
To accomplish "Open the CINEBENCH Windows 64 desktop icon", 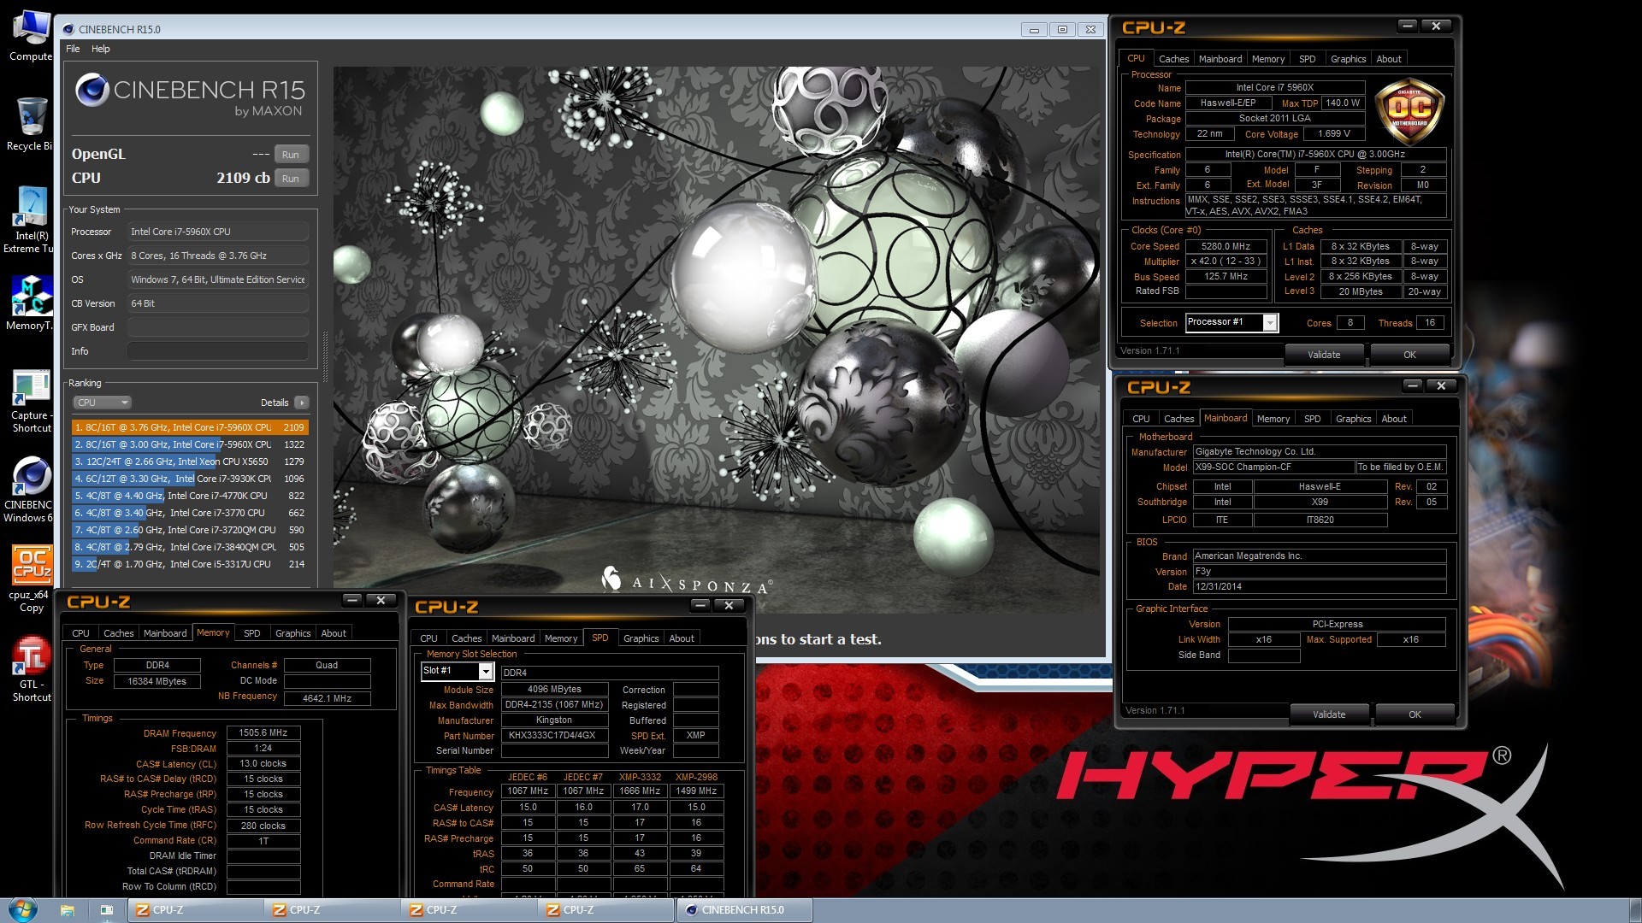I will (31, 489).
